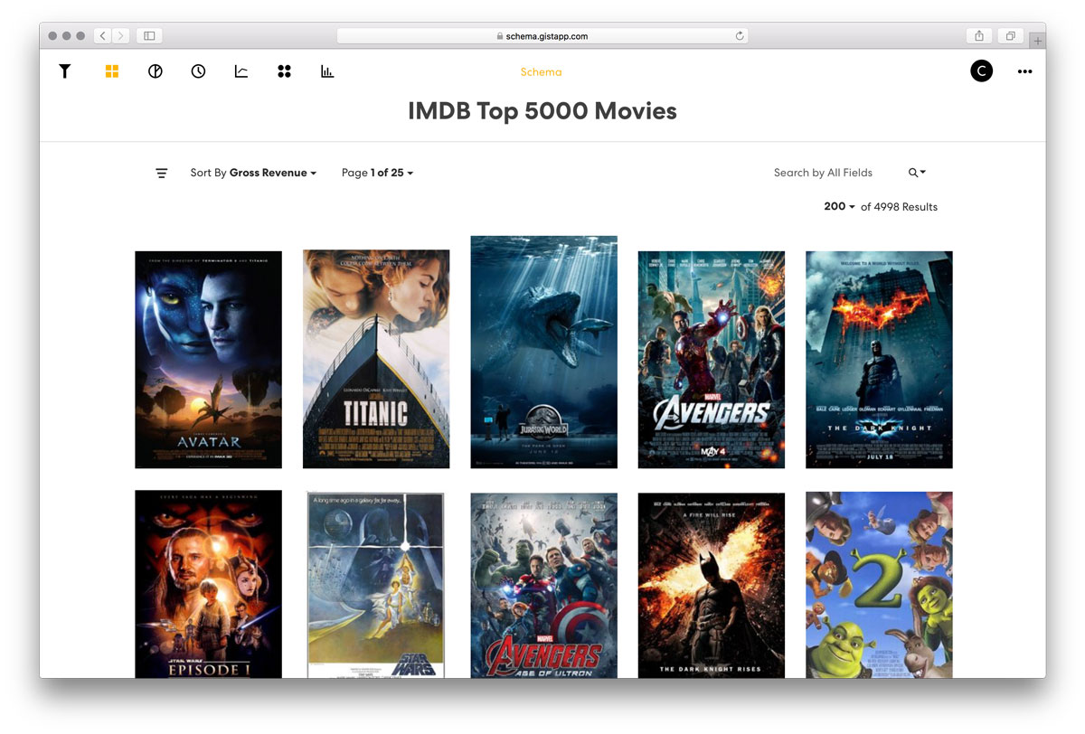Image resolution: width=1085 pixels, height=734 pixels.
Task: Show all Safari tabs overview
Action: [1010, 36]
